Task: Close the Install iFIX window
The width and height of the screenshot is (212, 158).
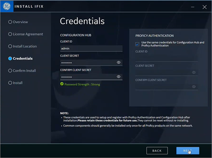Action: click(204, 7)
